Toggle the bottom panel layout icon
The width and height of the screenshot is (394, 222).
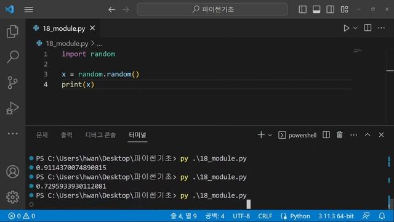pos(316,10)
